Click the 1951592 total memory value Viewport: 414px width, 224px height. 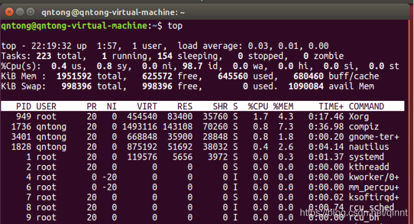tap(74, 76)
